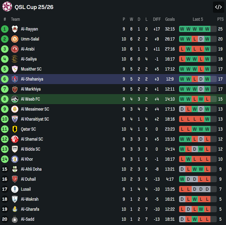Click the Al Duhail club badge
The image size is (226, 225).
coord(15,179)
